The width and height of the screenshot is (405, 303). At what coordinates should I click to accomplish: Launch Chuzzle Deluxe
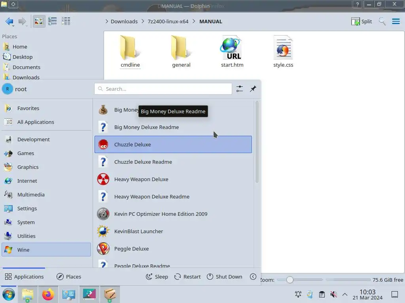tap(173, 144)
